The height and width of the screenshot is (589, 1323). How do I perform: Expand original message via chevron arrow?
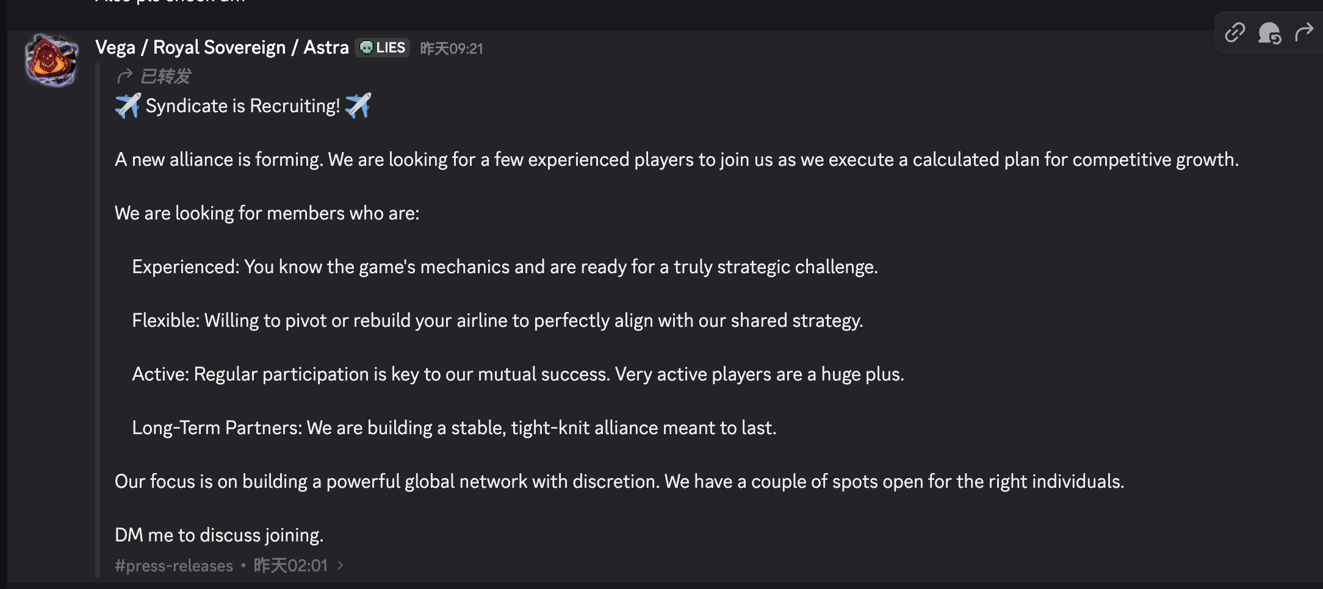pyautogui.click(x=341, y=565)
